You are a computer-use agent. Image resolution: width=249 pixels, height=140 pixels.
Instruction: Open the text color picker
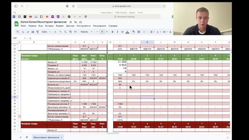(x=127, y=32)
